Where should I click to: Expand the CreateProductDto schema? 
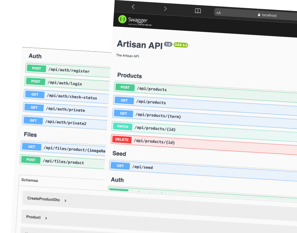43,199
